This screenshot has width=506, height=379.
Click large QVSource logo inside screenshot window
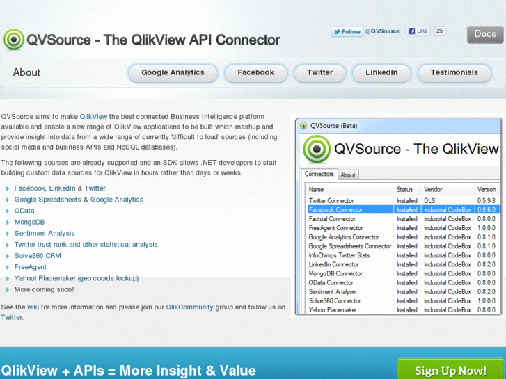click(x=317, y=149)
